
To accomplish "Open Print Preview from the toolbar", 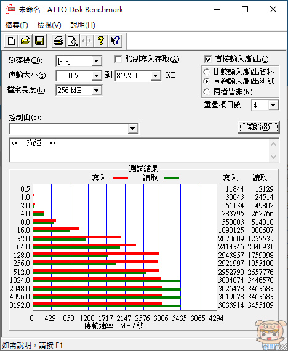I will tap(73, 41).
